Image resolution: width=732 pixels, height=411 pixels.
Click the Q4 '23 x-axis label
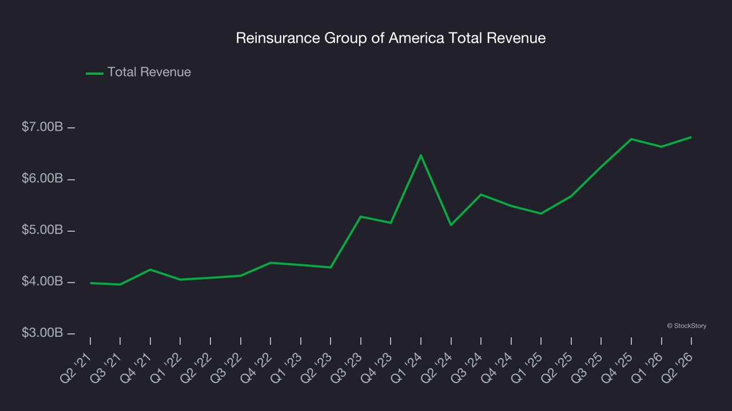pyautogui.click(x=377, y=367)
